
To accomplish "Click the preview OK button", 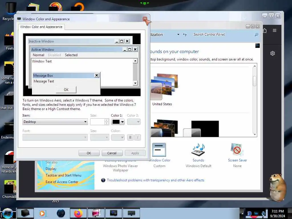I will pyautogui.click(x=66, y=90).
